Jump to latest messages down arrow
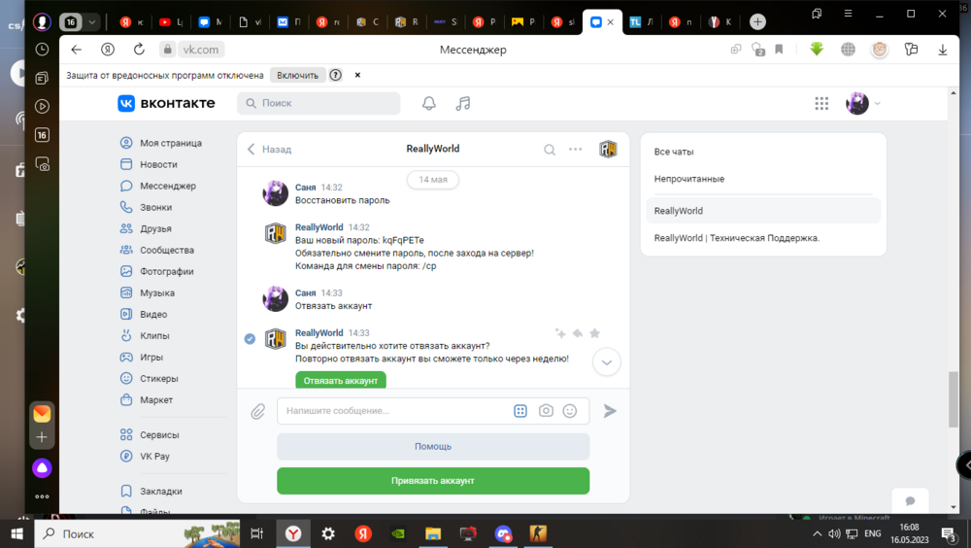Screen dimensions: 971x548 tap(606, 362)
